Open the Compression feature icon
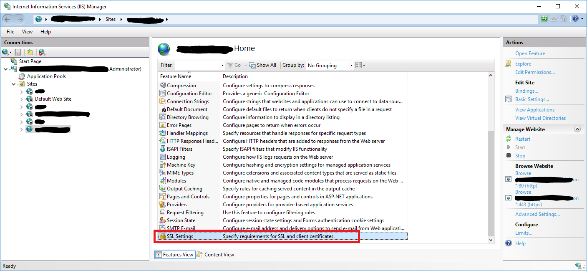This screenshot has height=271, width=587. coord(163,86)
